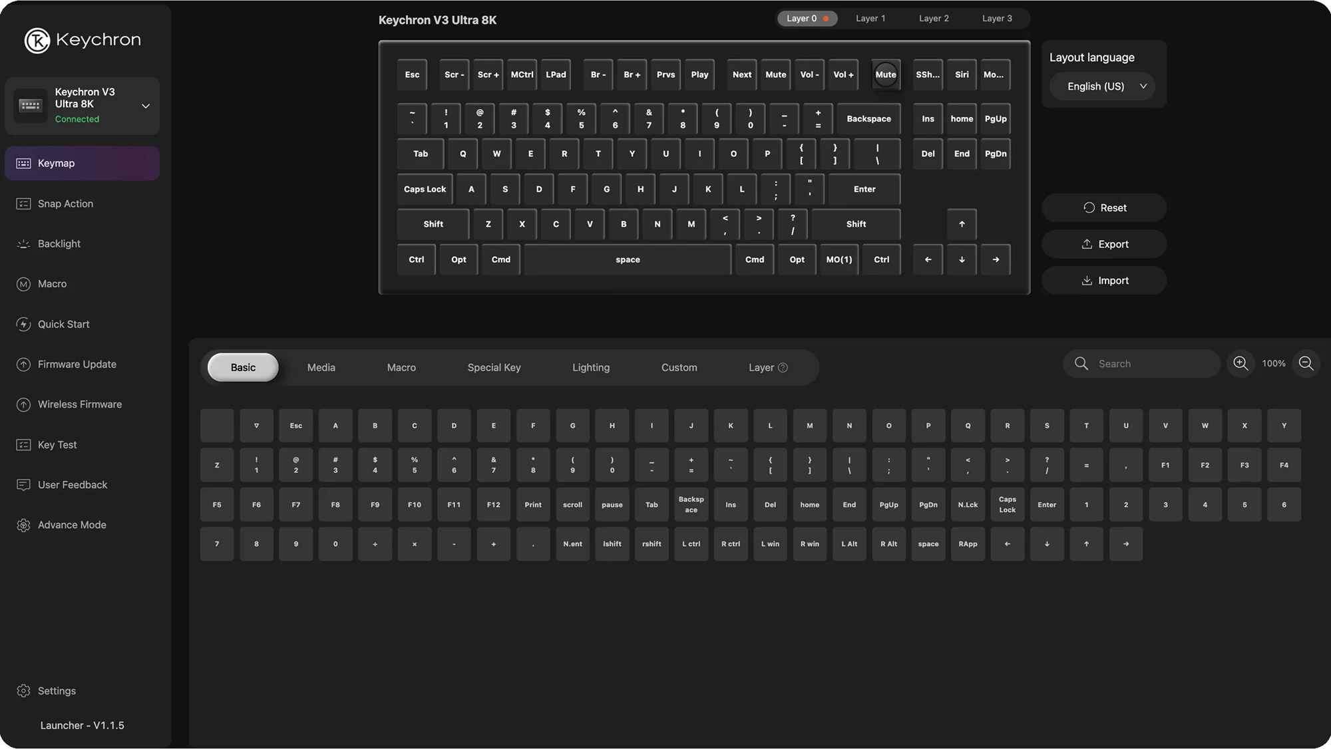This screenshot has height=749, width=1331.
Task: Go to Firmware Update page
Action: tap(82, 365)
